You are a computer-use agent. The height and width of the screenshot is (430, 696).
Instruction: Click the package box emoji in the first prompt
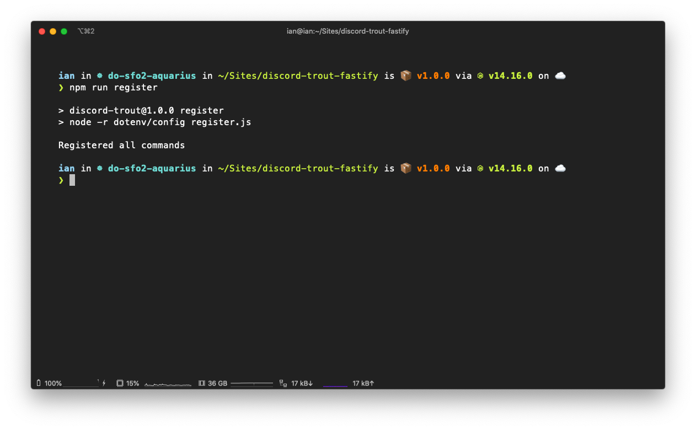[406, 76]
